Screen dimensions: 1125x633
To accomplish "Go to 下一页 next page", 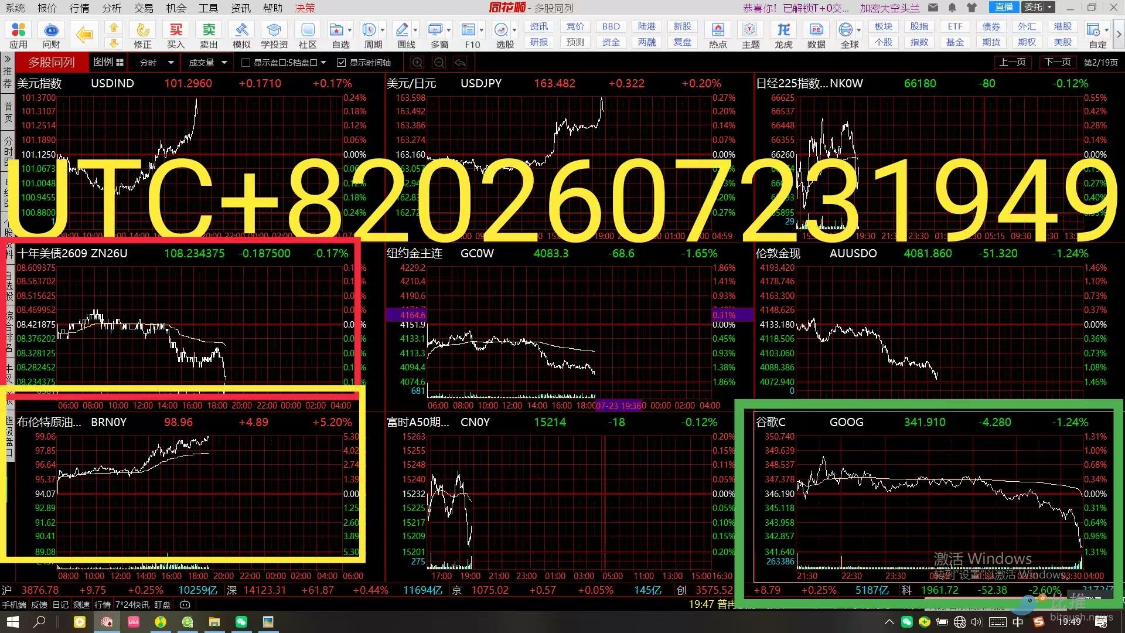I will (1058, 62).
